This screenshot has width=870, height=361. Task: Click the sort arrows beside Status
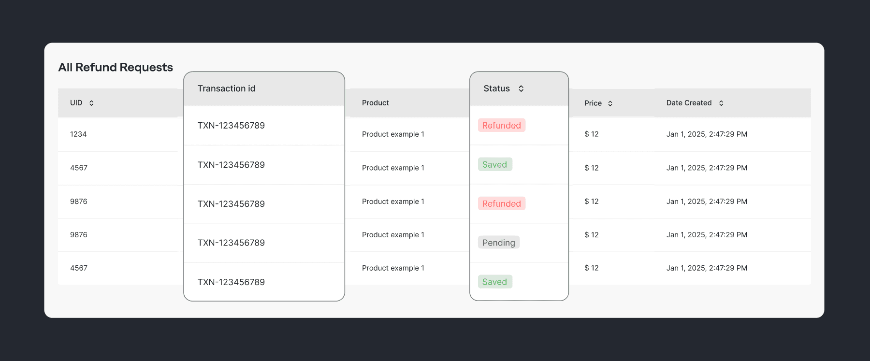tap(521, 88)
